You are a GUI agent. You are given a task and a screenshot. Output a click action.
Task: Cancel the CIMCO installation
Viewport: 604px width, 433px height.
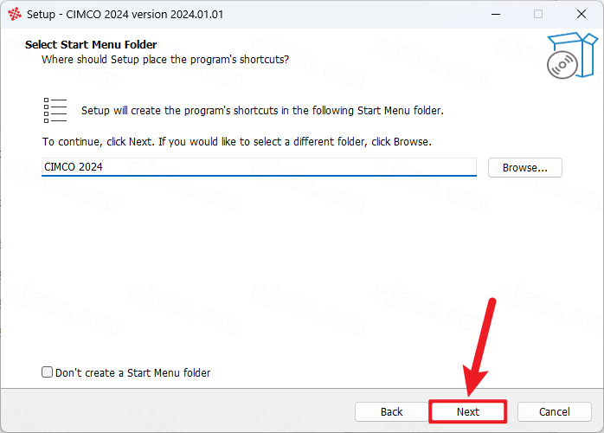coord(555,412)
